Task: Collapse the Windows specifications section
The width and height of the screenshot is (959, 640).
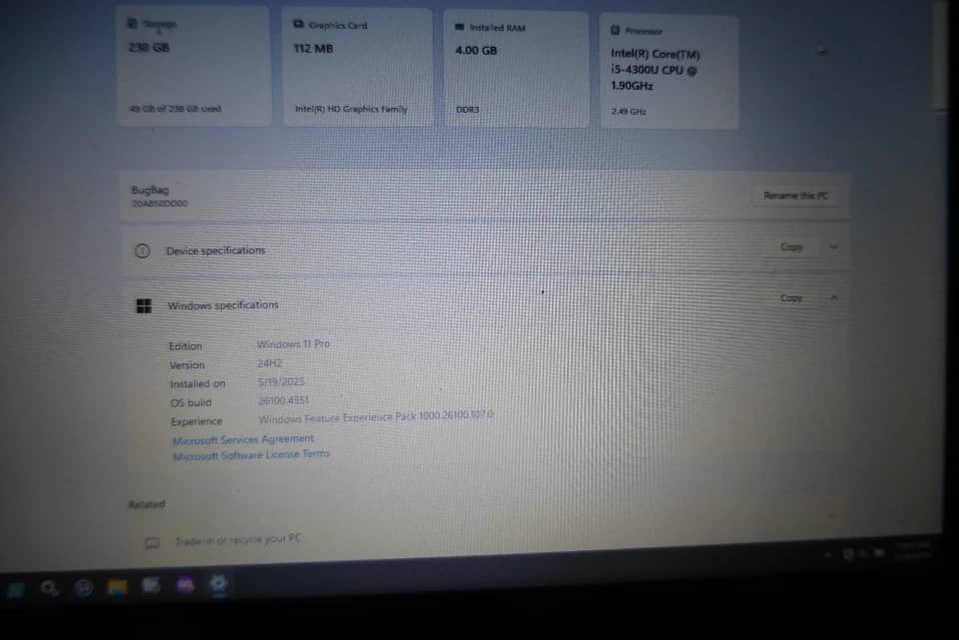Action: tap(834, 298)
